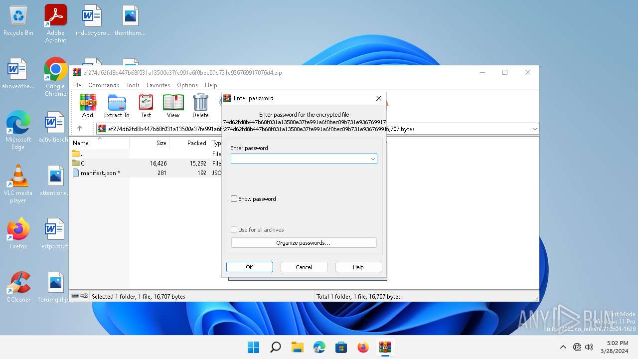Open the Help menu
The image size is (638, 359).
tap(211, 85)
